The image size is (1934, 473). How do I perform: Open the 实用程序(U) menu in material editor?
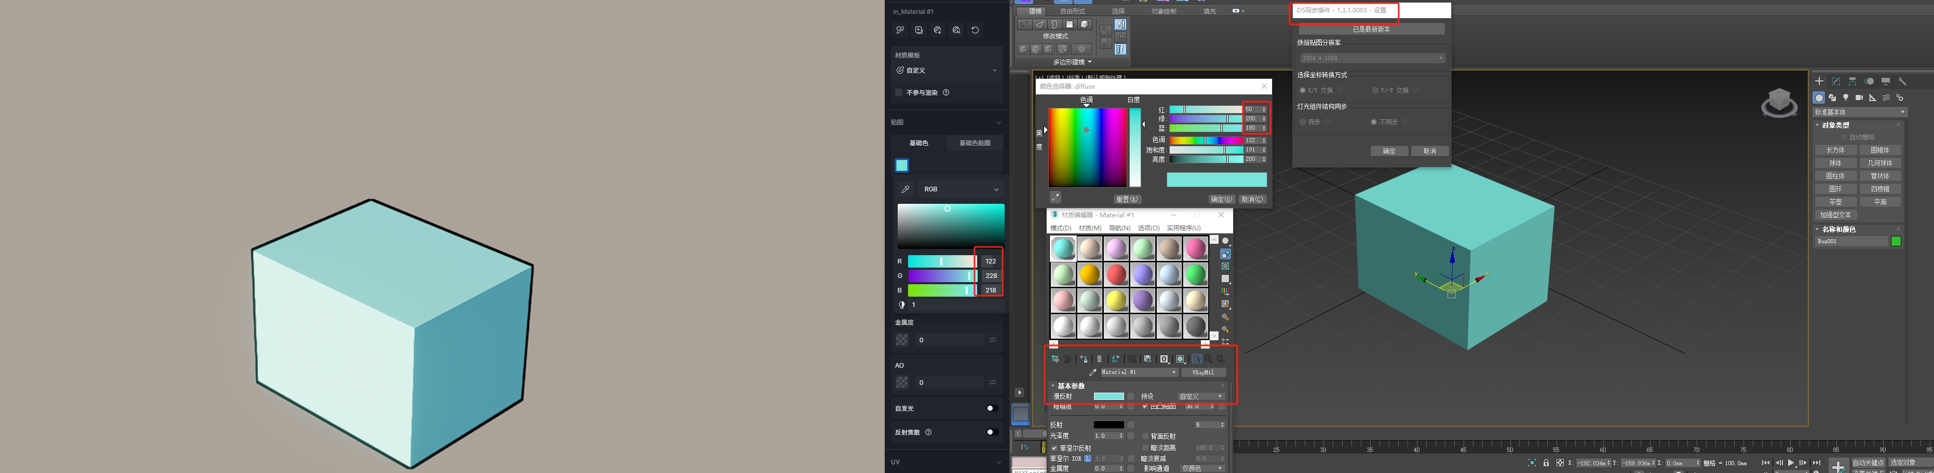click(x=1183, y=228)
